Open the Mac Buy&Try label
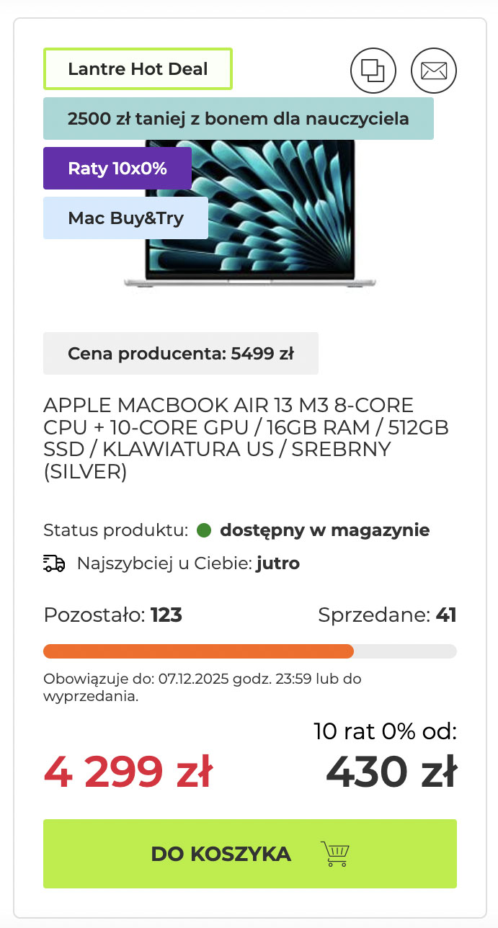 point(125,218)
